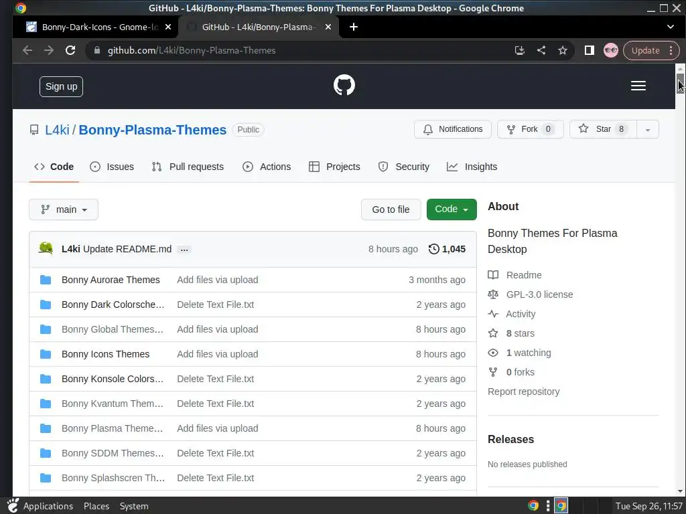
Task: Switch to the Issues tab
Action: (x=112, y=167)
